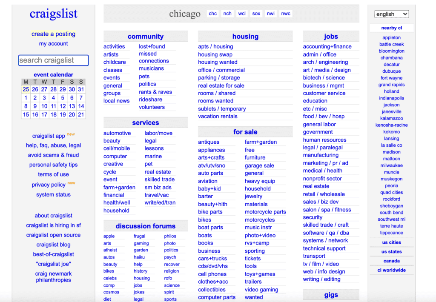Open motorcycle parts listings
Viewport: 436px width, 302px height.
tap(265, 212)
